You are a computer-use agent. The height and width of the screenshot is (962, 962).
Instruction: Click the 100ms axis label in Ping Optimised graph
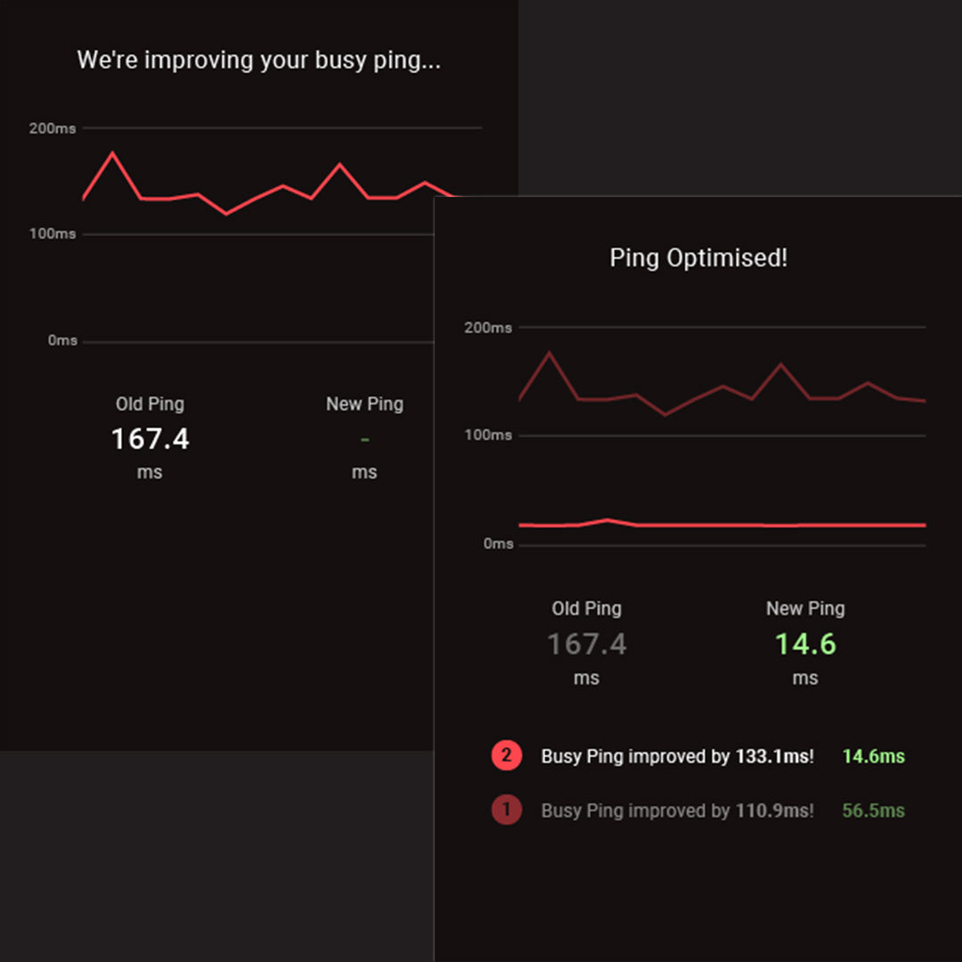(488, 435)
